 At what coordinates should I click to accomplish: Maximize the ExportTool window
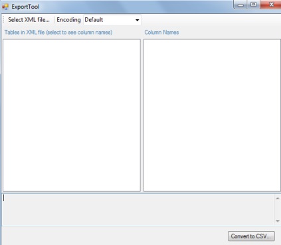pos(254,5)
